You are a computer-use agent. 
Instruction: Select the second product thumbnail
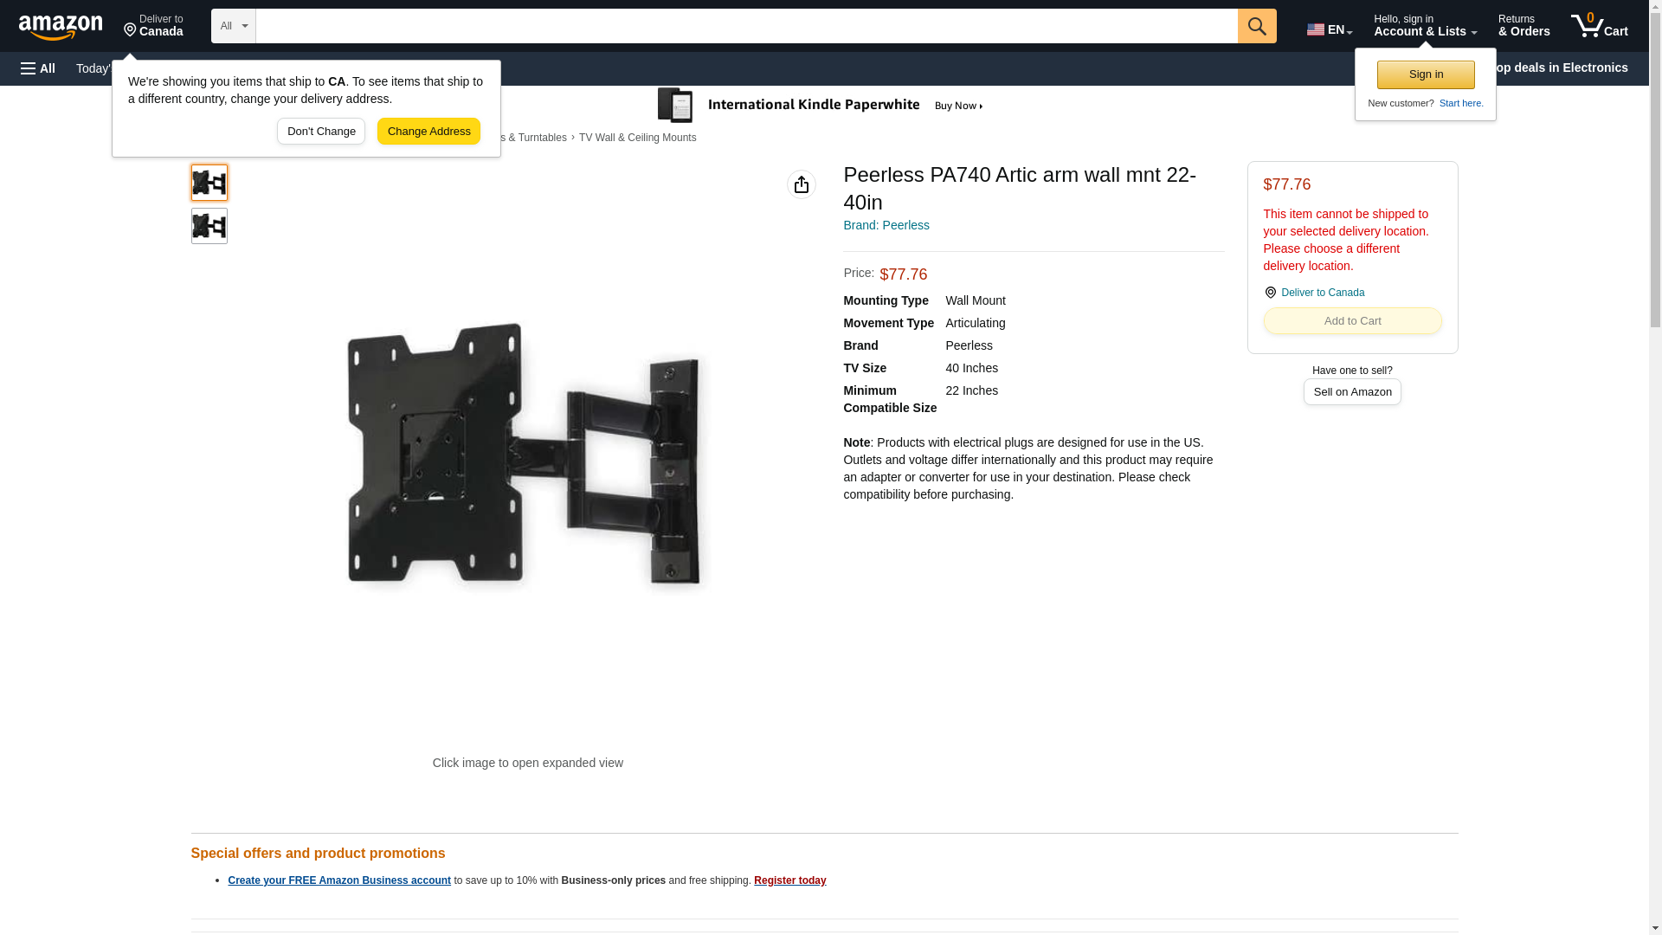(x=209, y=226)
